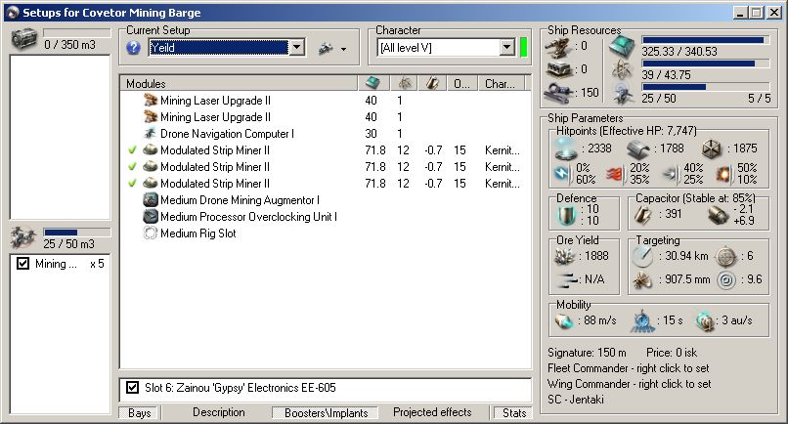The image size is (788, 424).
Task: Click the structure hitpoints icon
Action: [x=712, y=148]
